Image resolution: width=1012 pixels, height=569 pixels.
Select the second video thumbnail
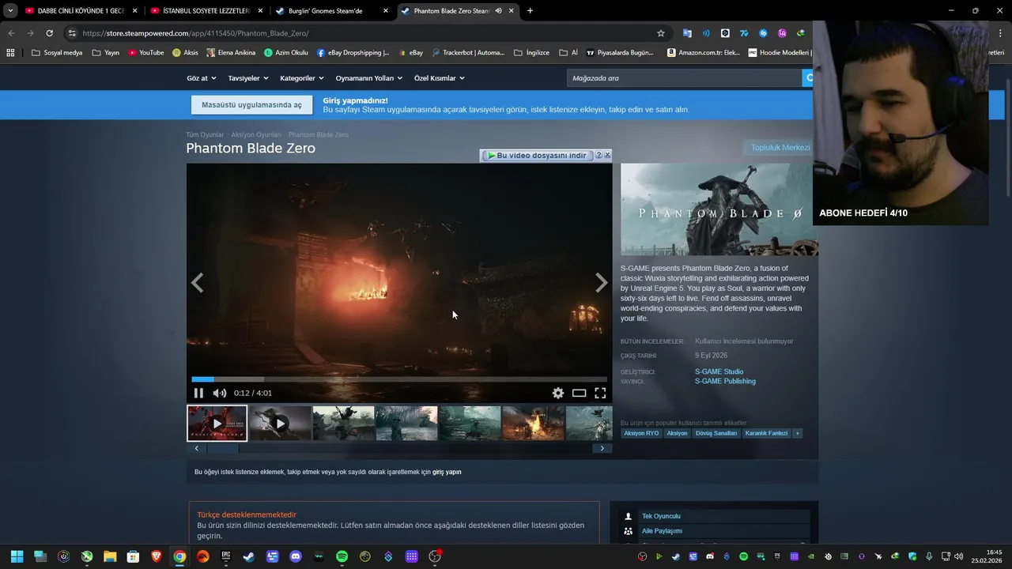[280, 423]
